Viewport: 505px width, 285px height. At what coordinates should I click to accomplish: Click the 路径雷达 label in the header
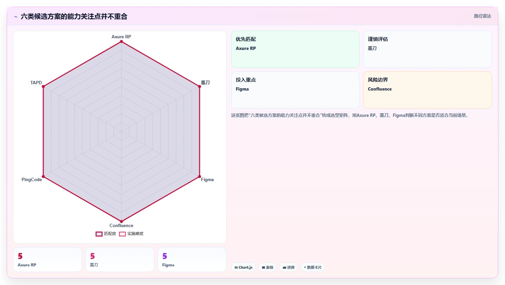coord(482,16)
